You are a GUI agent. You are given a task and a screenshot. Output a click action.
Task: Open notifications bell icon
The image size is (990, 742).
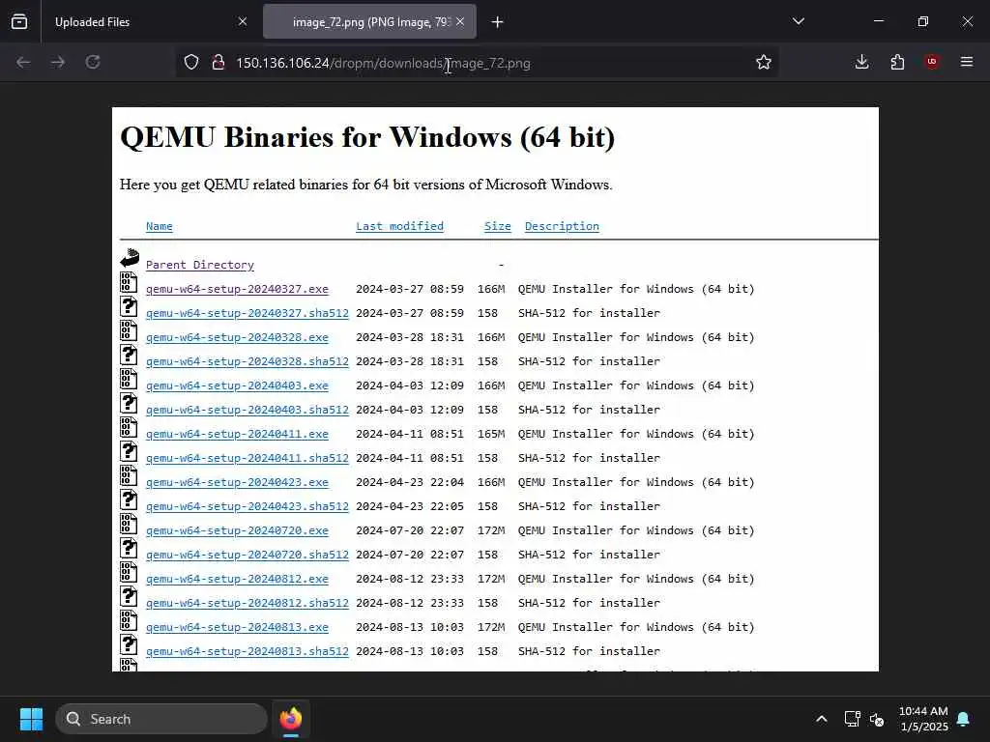click(x=964, y=719)
